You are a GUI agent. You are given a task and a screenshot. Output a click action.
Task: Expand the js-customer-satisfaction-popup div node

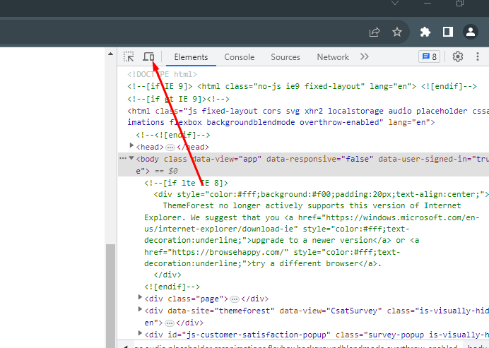pyautogui.click(x=140, y=333)
